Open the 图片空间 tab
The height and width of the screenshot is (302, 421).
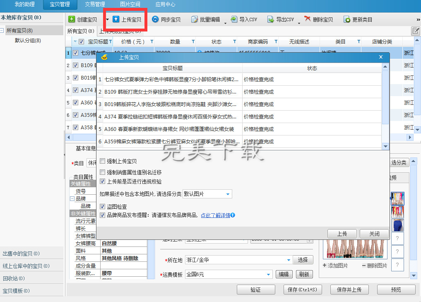tap(130, 5)
